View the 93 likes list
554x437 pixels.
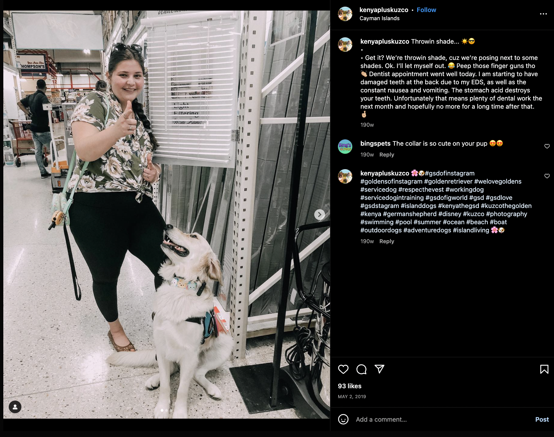[x=349, y=386]
